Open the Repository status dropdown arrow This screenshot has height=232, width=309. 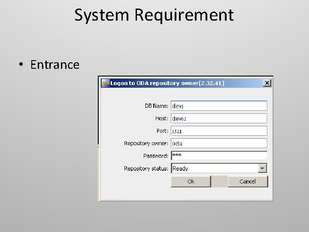tap(262, 168)
